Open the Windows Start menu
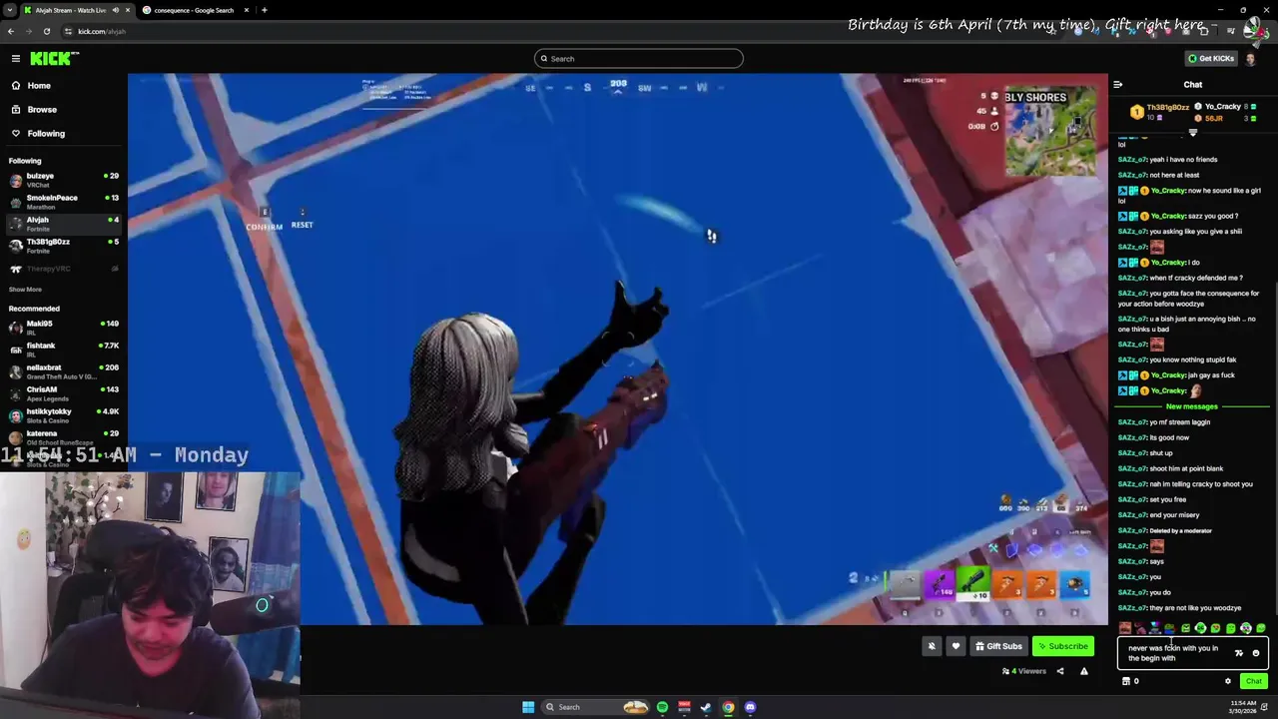The width and height of the screenshot is (1278, 719). coord(528,707)
